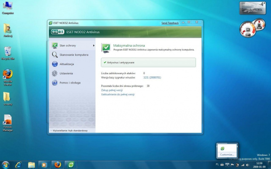The width and height of the screenshot is (271, 169).
Task: Click the Send Feedback link
Action: (x=170, y=23)
